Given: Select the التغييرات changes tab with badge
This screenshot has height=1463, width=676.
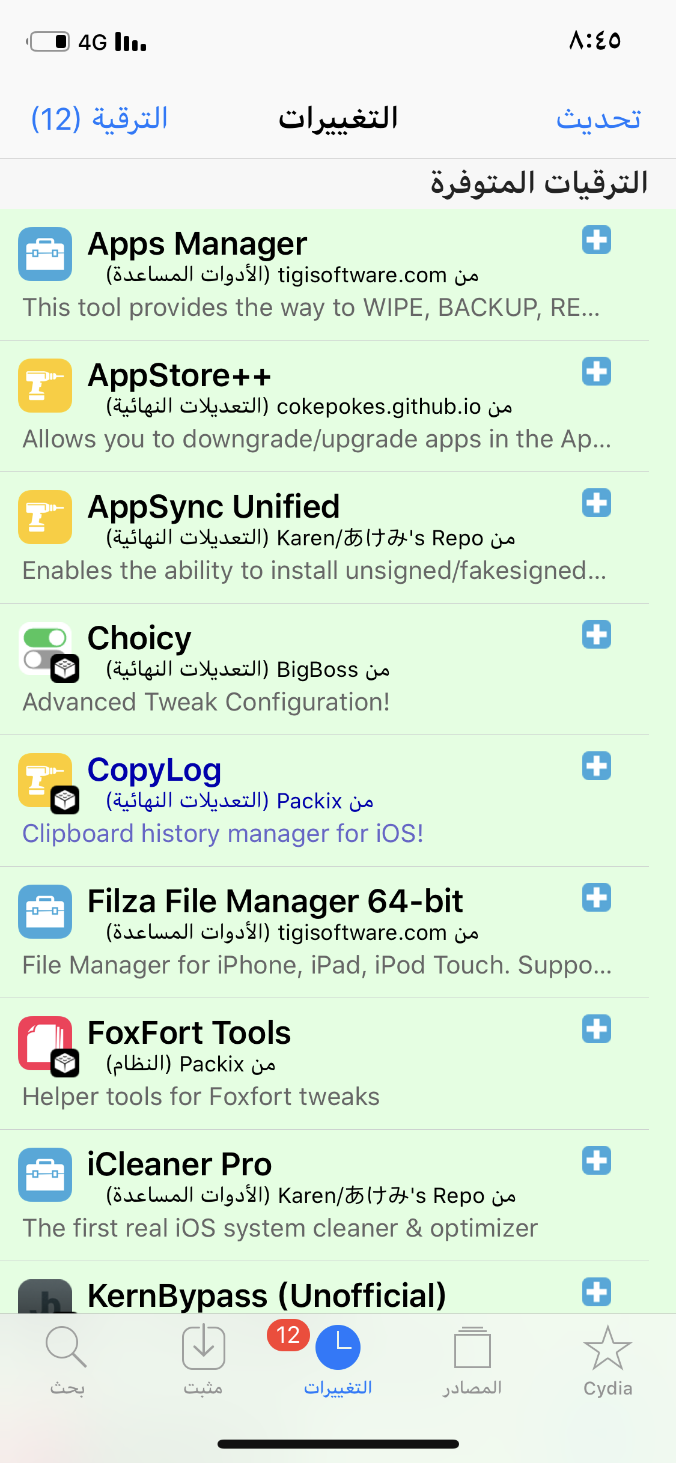Looking at the screenshot, I should (x=338, y=1362).
